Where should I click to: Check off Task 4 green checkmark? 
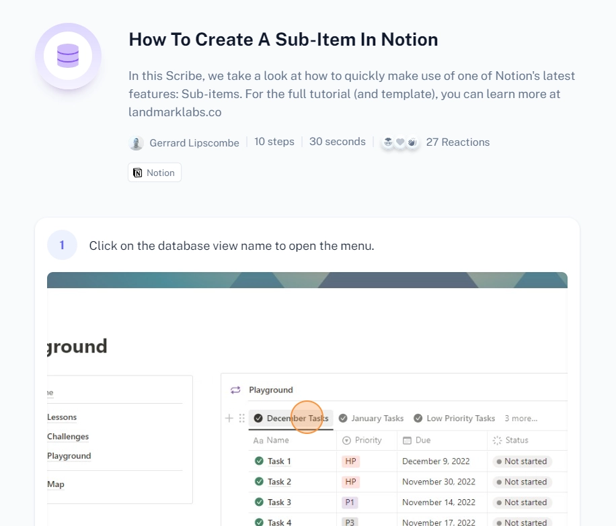259,522
